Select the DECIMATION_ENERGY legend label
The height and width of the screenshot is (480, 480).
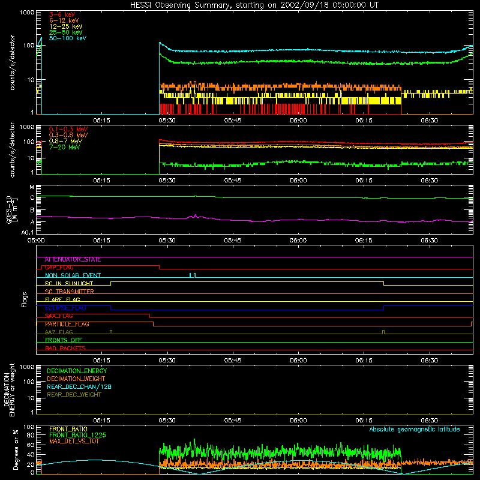click(77, 371)
